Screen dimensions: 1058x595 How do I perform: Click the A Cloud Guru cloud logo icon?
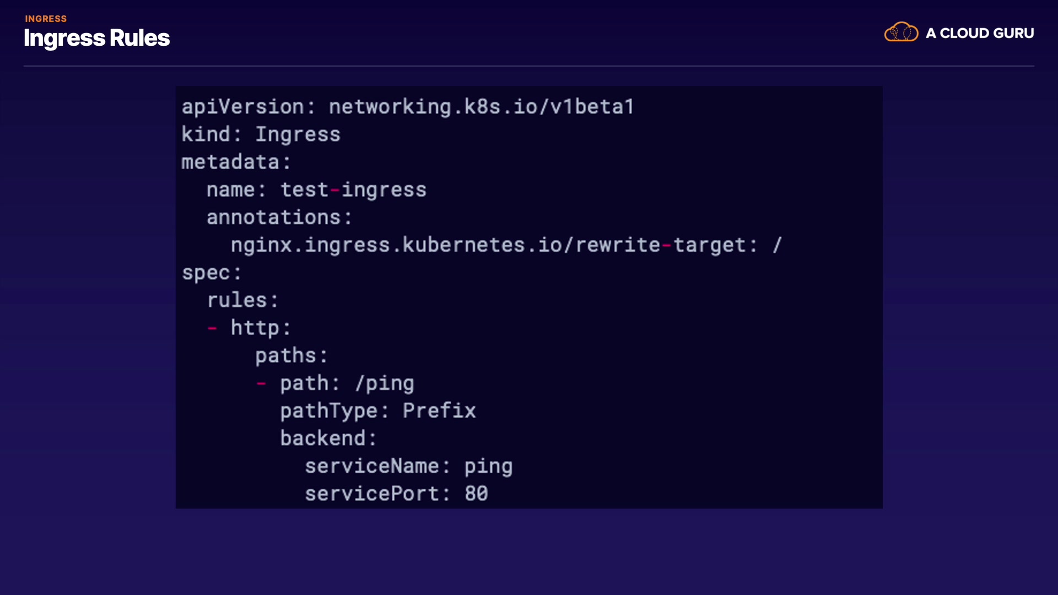point(901,33)
